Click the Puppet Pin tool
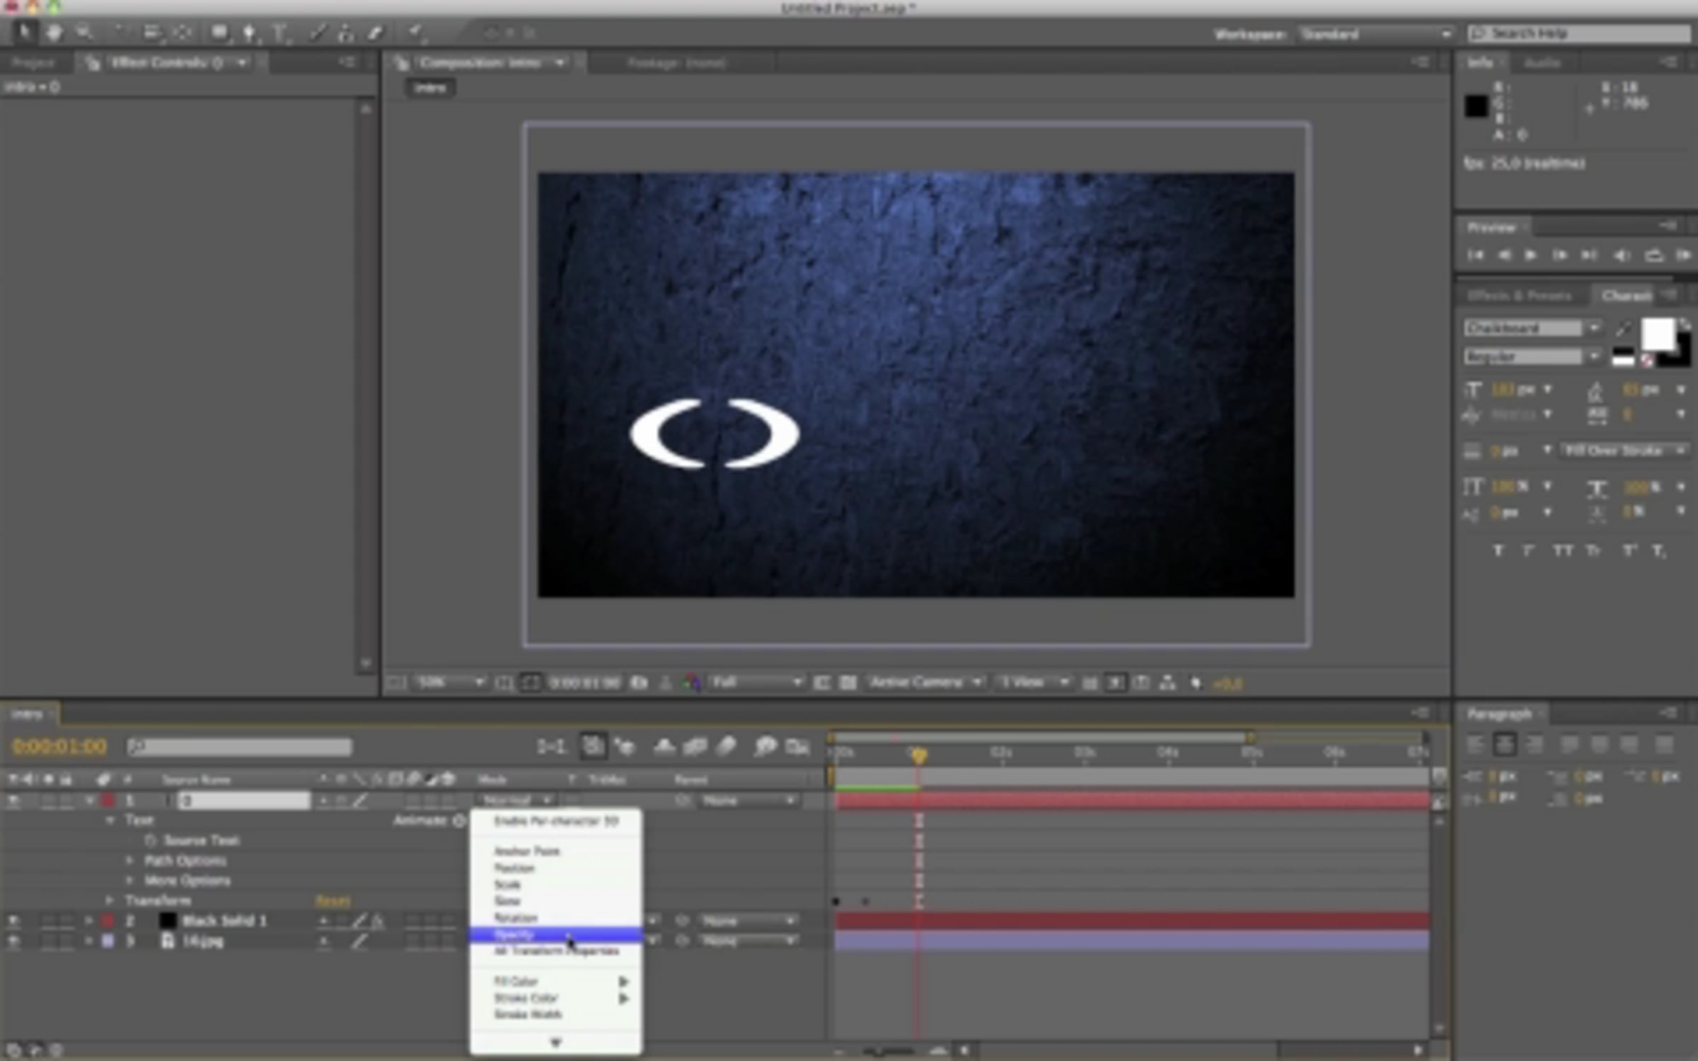The height and width of the screenshot is (1061, 1698). coord(416,31)
